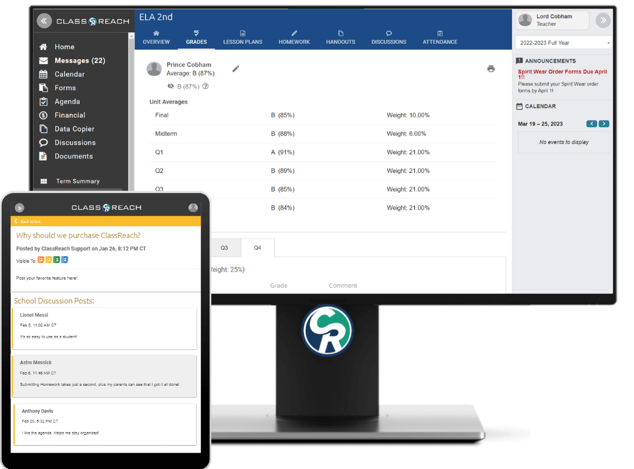Click the Why should we purchase ClassReach title
This screenshot has height=469, width=634.
[x=79, y=236]
